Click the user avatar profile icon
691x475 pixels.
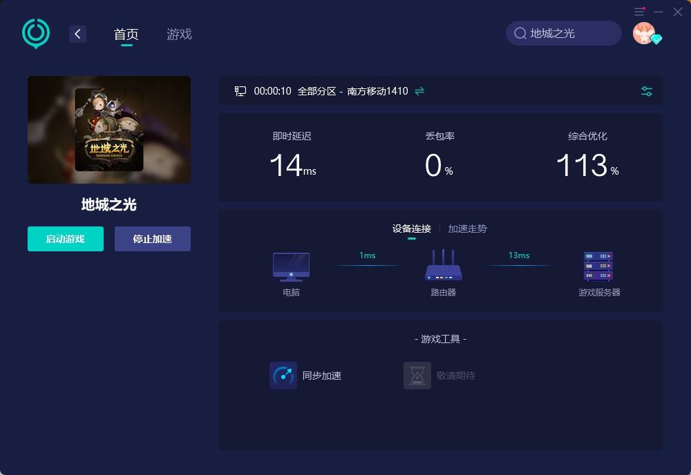click(x=644, y=33)
